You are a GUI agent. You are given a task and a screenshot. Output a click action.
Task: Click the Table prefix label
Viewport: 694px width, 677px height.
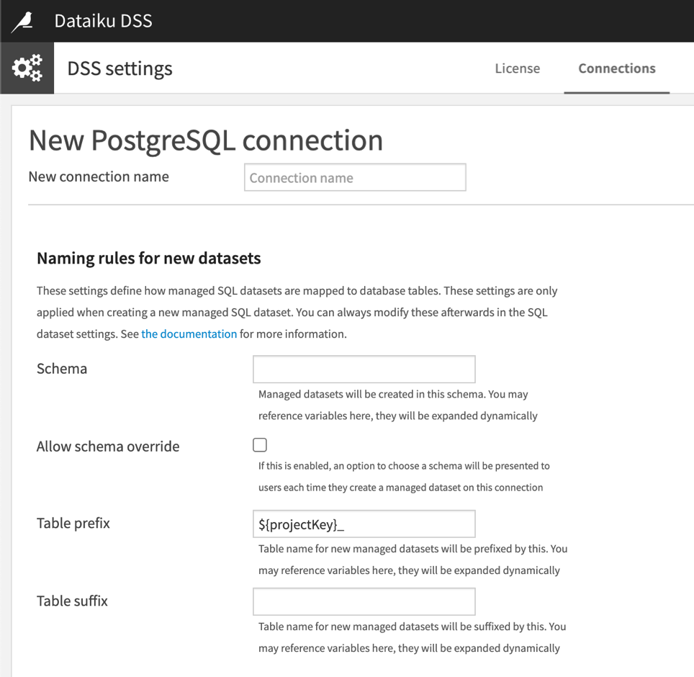coord(73,524)
